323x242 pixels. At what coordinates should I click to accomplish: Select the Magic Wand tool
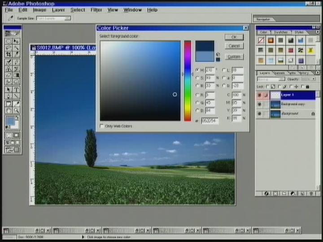point(16,48)
